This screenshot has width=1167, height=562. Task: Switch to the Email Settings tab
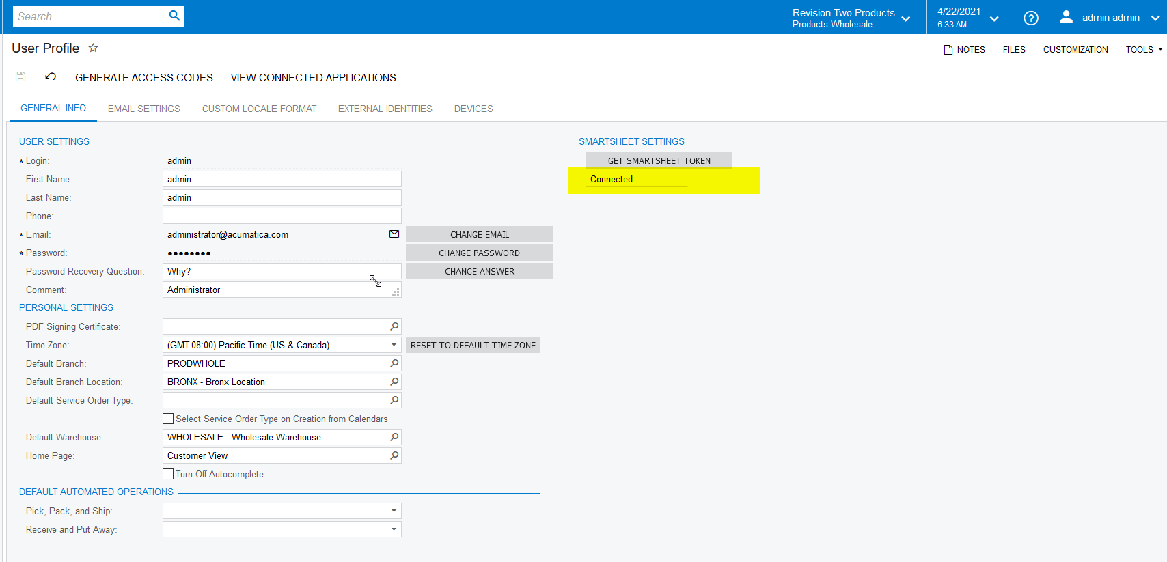tap(144, 109)
